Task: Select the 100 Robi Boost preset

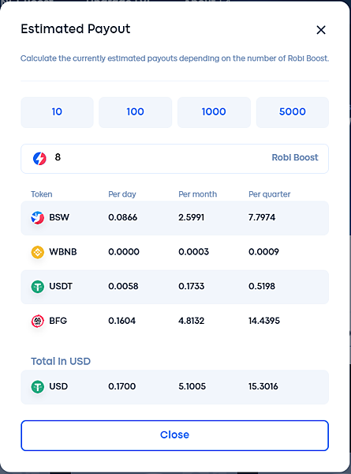Action: (135, 112)
